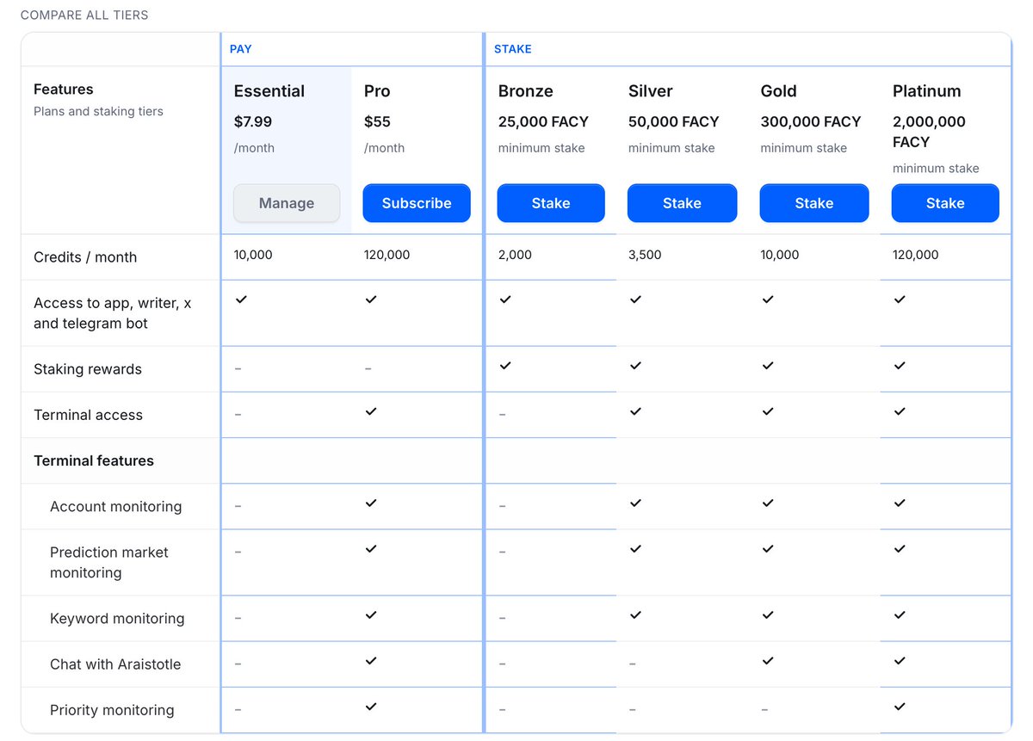Click Pro checkmark in Chat with Araistotle row
This screenshot has width=1033, height=741.
(371, 661)
